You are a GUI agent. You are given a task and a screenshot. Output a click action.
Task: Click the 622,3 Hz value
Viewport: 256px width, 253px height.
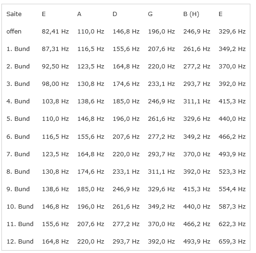click(232, 224)
